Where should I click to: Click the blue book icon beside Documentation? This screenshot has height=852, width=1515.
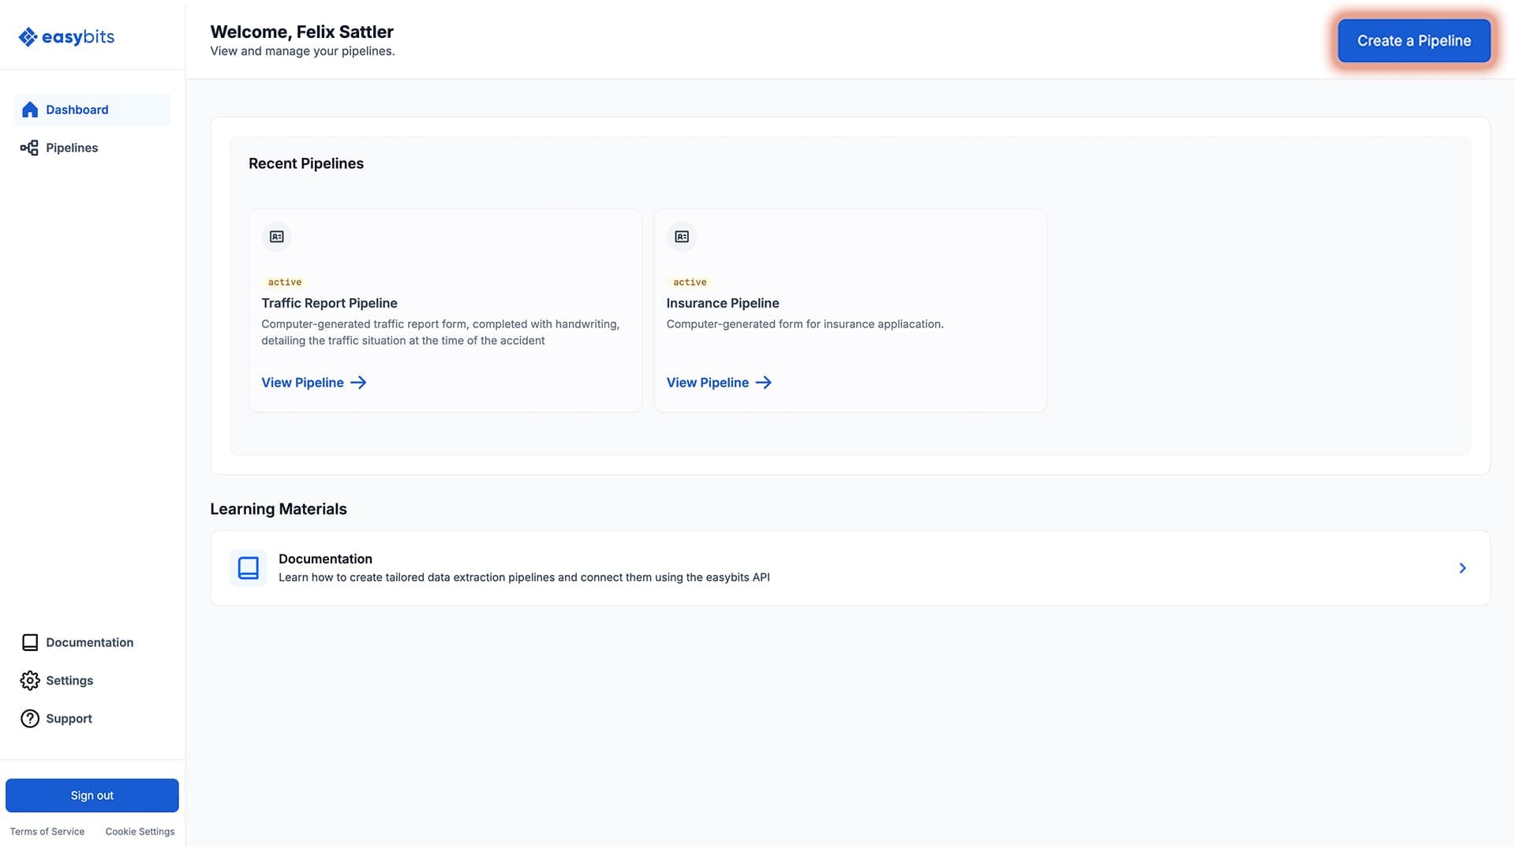[249, 568]
